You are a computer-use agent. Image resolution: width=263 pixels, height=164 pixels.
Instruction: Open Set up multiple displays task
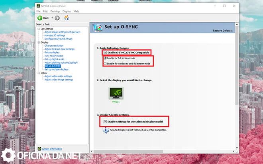56,69
